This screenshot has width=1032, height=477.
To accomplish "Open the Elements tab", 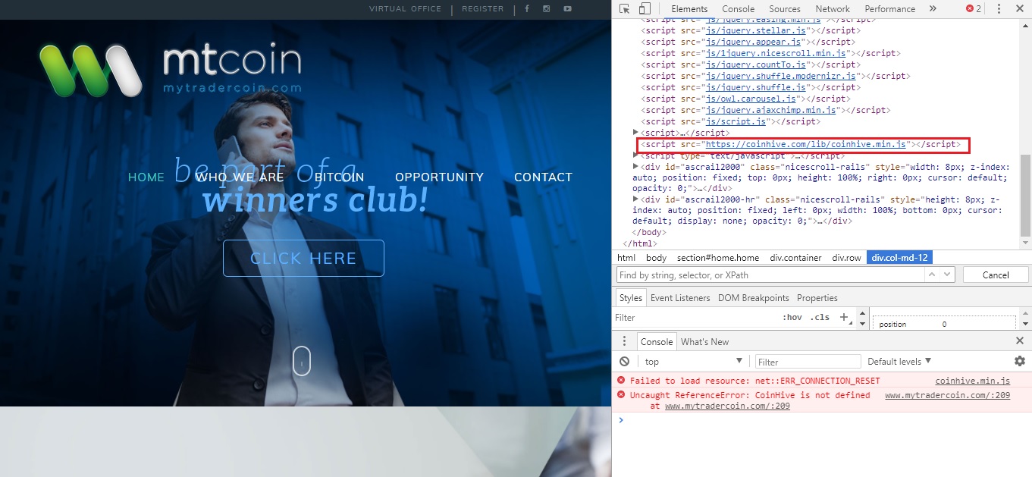I will [689, 9].
